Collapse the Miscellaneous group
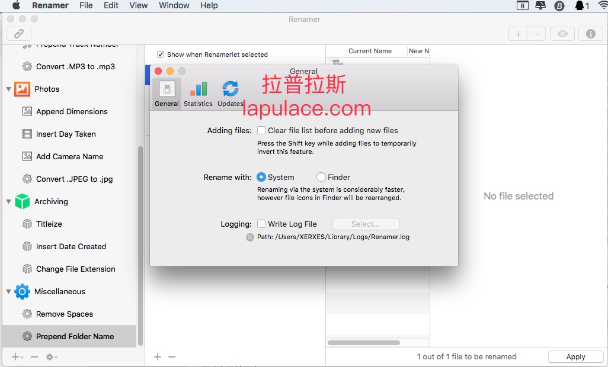The width and height of the screenshot is (608, 367). (x=8, y=291)
